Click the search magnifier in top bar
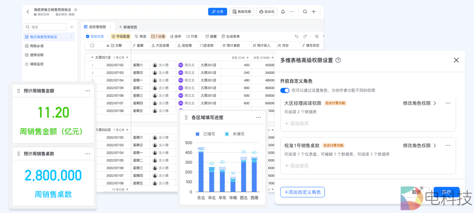This screenshot has height=213, width=474. tap(305, 12)
